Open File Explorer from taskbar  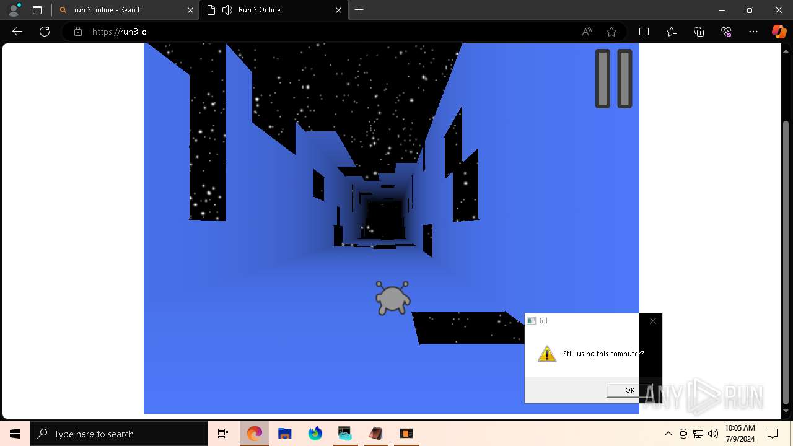285,434
